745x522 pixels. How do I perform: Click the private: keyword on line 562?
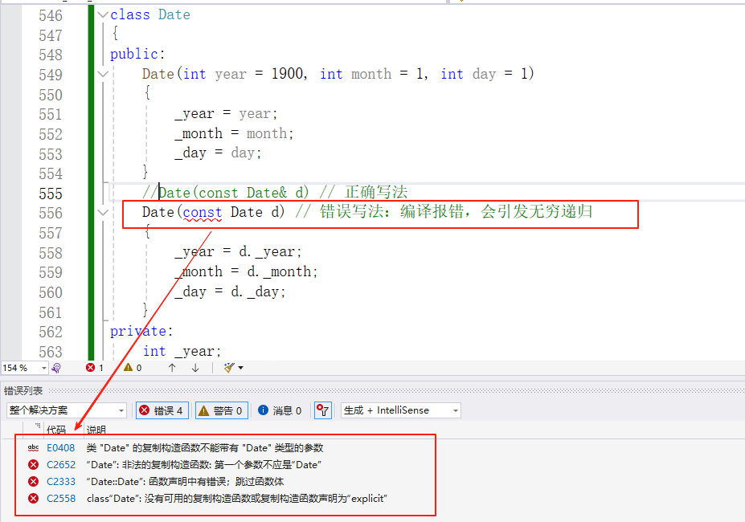pyautogui.click(x=141, y=331)
